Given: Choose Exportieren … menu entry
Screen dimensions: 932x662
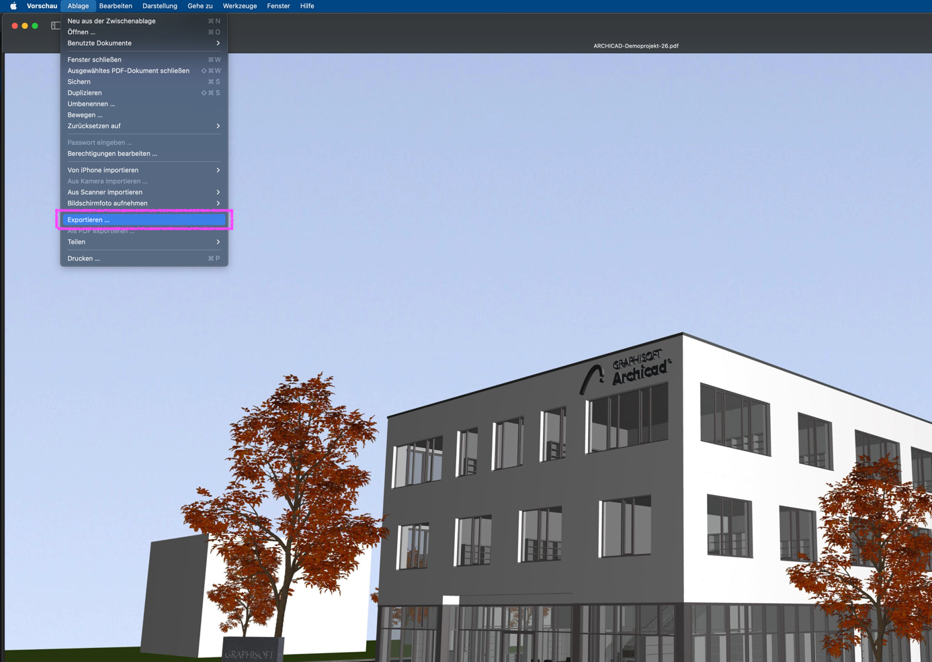Looking at the screenshot, I should (x=144, y=220).
